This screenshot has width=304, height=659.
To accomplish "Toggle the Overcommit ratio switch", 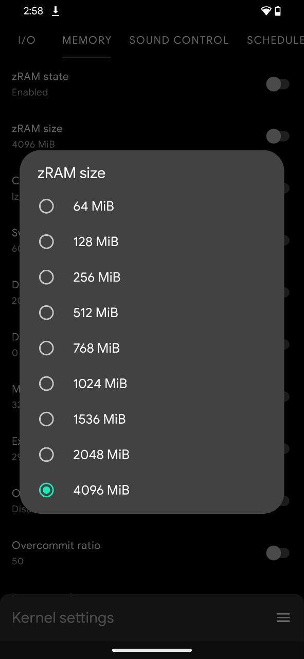I will [278, 553].
